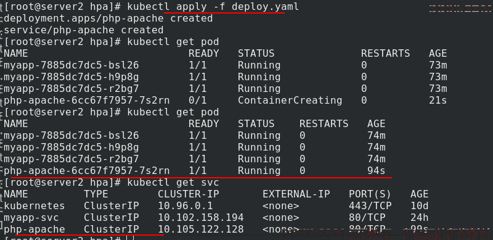Select pod name myapp-7885dc7dc5-bsl26 in first listing
Image resolution: width=493 pixels, height=240 pixels.
point(71,65)
